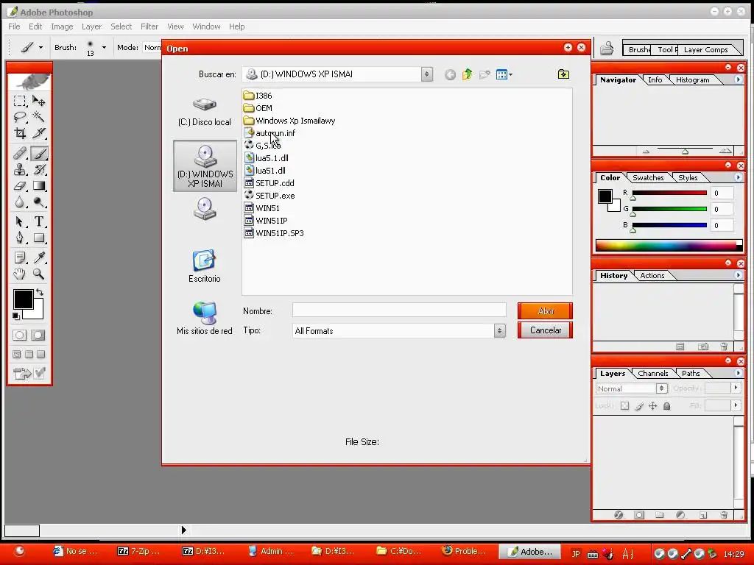Select the History Brush tool
This screenshot has height=565, width=754.
39,170
